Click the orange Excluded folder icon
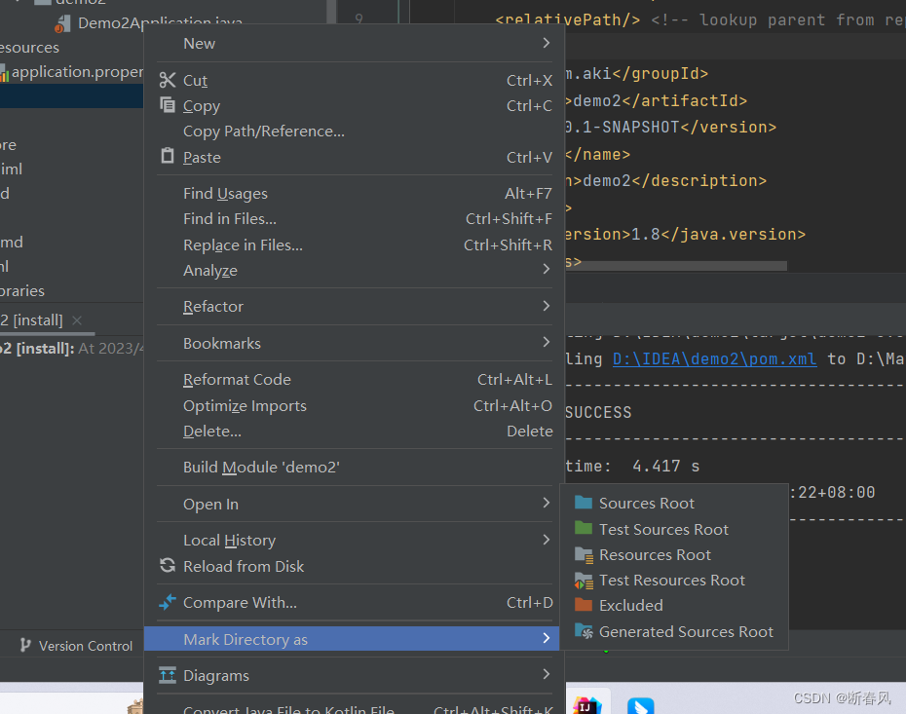 585,605
